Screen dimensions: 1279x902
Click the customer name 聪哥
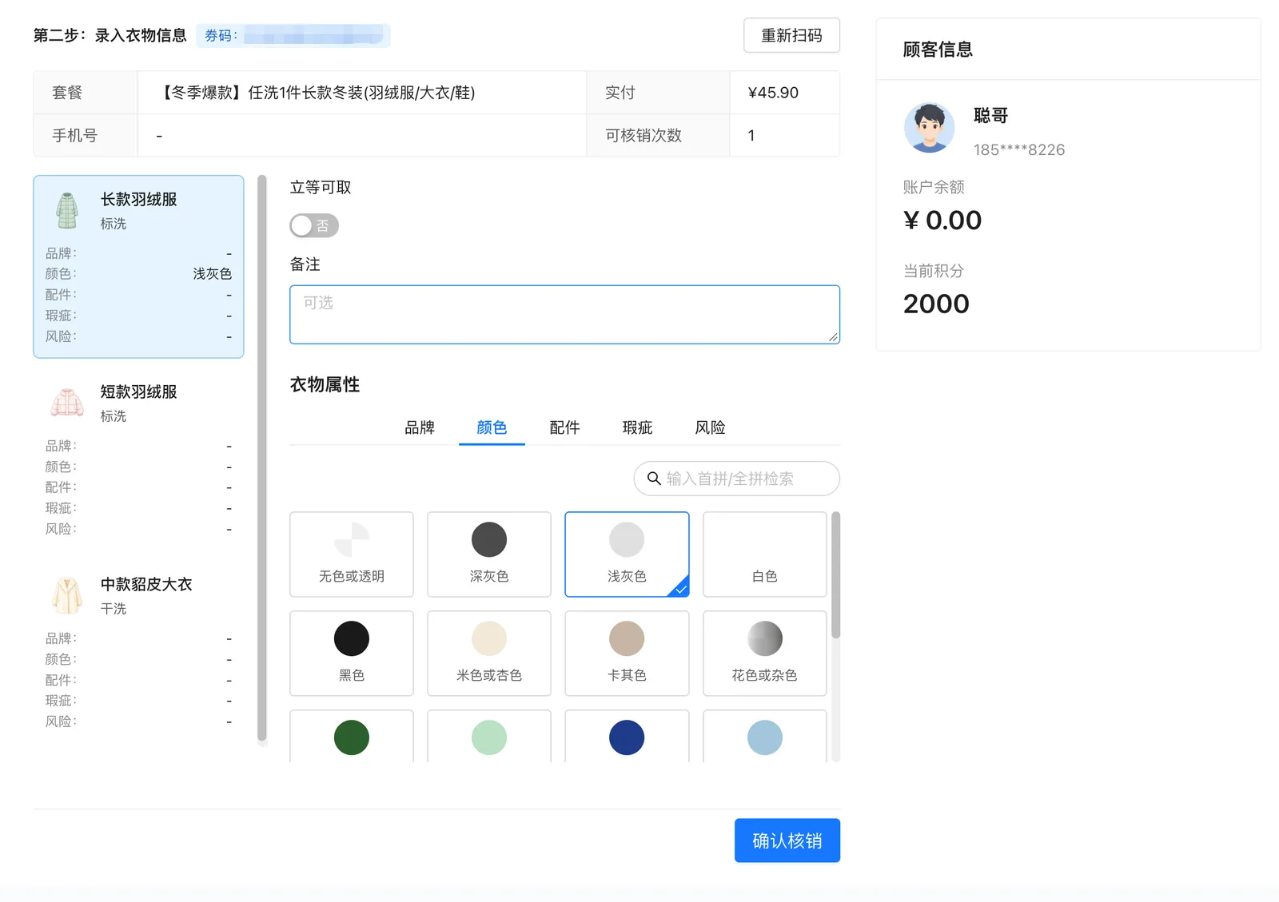(990, 115)
